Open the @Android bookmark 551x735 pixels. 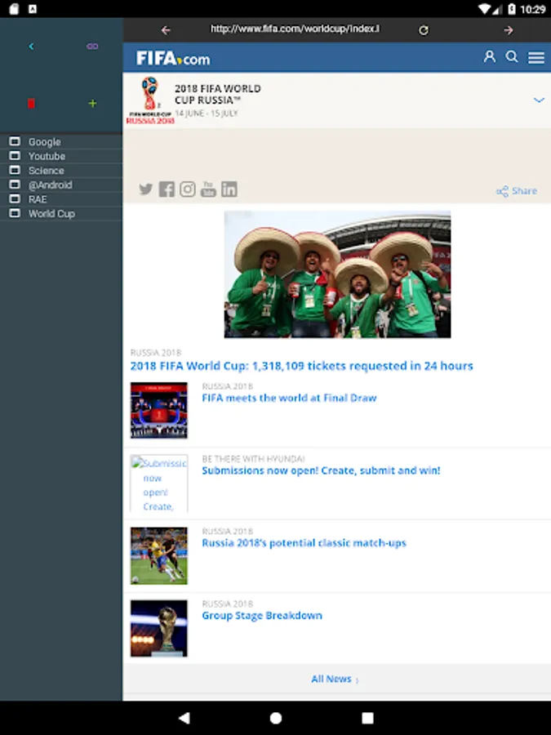coord(61,185)
